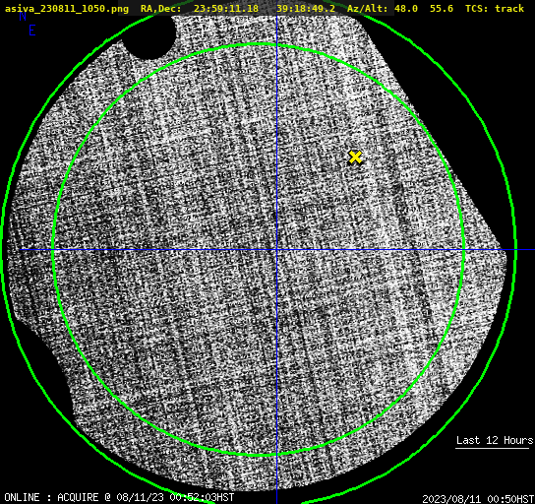This screenshot has height=504, width=535.
Task: Click the 2023/08/11 00:50HST timestamp
Action: pos(478,498)
